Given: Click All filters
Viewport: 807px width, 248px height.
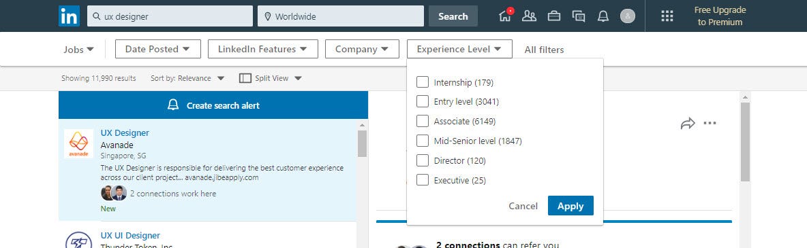Looking at the screenshot, I should pos(544,50).
